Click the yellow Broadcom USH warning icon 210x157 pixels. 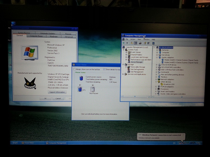[162, 84]
